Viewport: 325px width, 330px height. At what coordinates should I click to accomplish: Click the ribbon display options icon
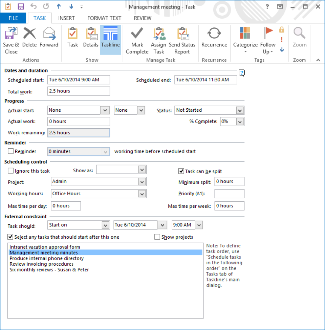tap(280, 6)
